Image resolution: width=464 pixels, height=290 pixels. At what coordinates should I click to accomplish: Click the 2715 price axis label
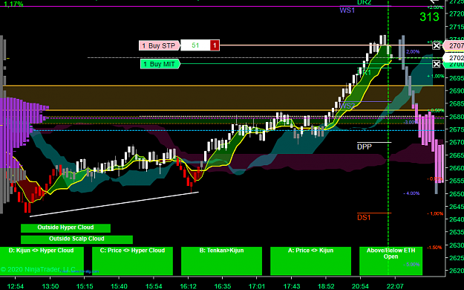[x=457, y=27]
